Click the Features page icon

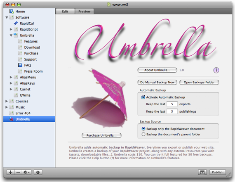click(x=20, y=41)
